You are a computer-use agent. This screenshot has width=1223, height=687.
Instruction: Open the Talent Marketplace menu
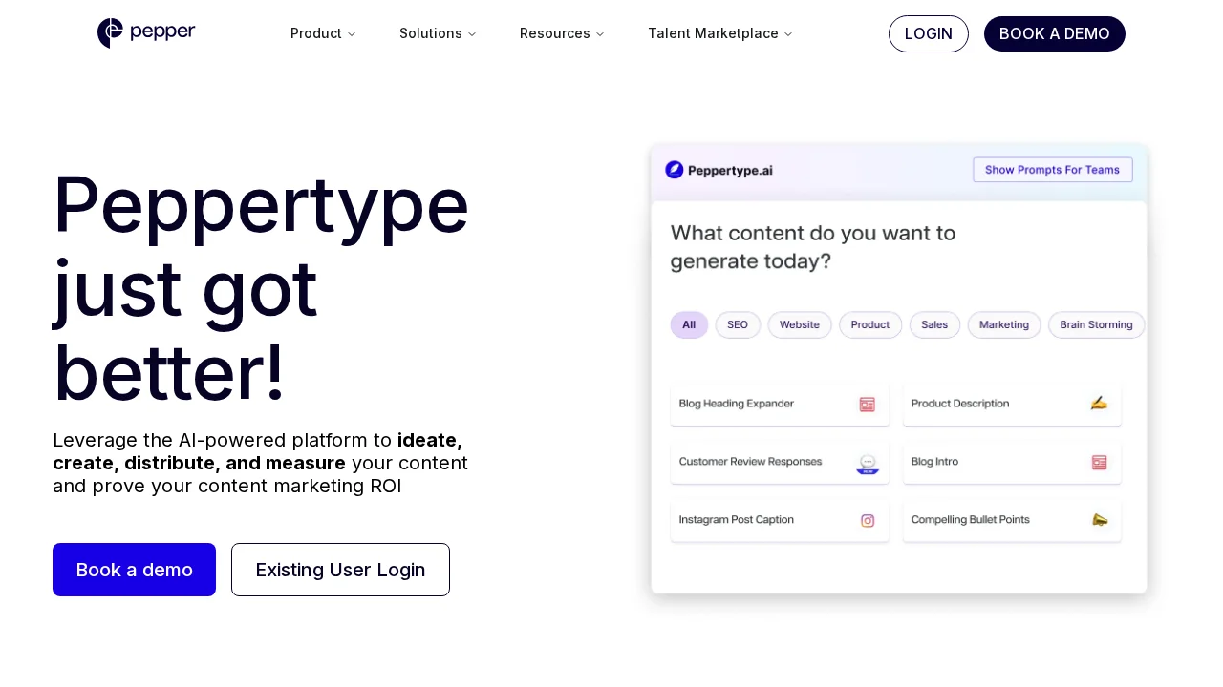719,33
